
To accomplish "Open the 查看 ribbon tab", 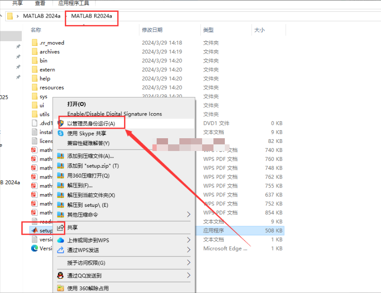I will (x=40, y=3).
